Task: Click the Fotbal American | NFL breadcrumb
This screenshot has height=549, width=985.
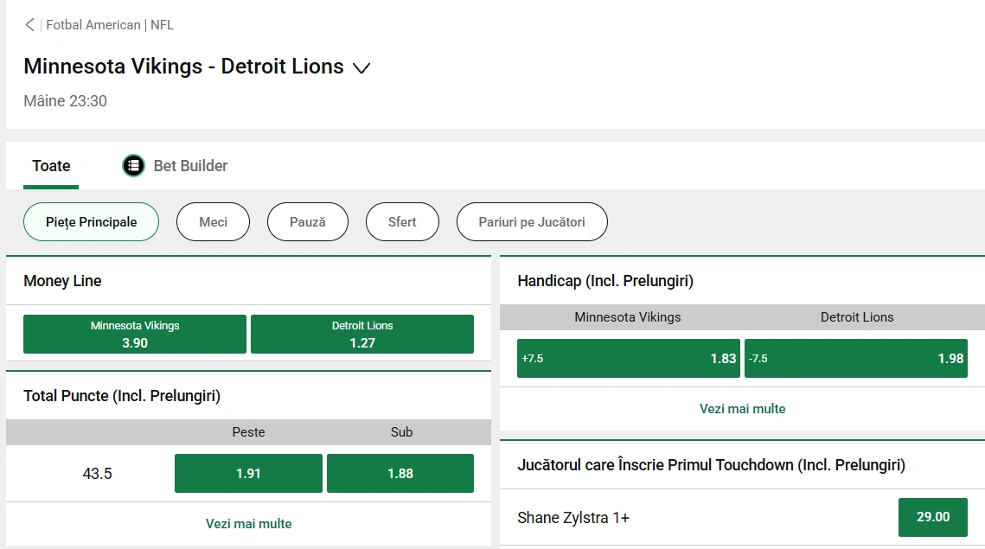Action: click(107, 24)
